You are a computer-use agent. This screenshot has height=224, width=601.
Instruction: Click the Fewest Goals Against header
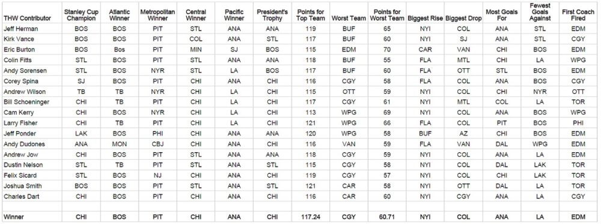pyautogui.click(x=540, y=12)
